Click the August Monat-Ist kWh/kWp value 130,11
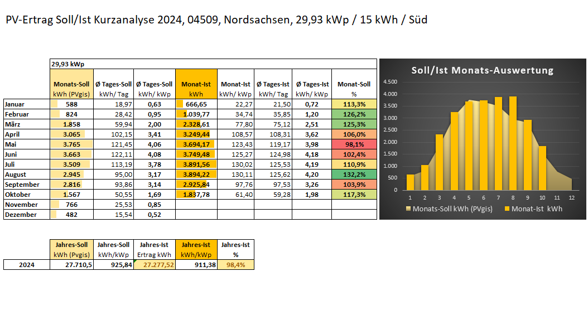 235,175
